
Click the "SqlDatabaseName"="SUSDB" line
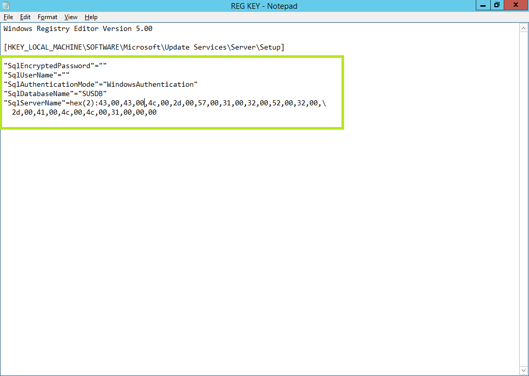[55, 93]
